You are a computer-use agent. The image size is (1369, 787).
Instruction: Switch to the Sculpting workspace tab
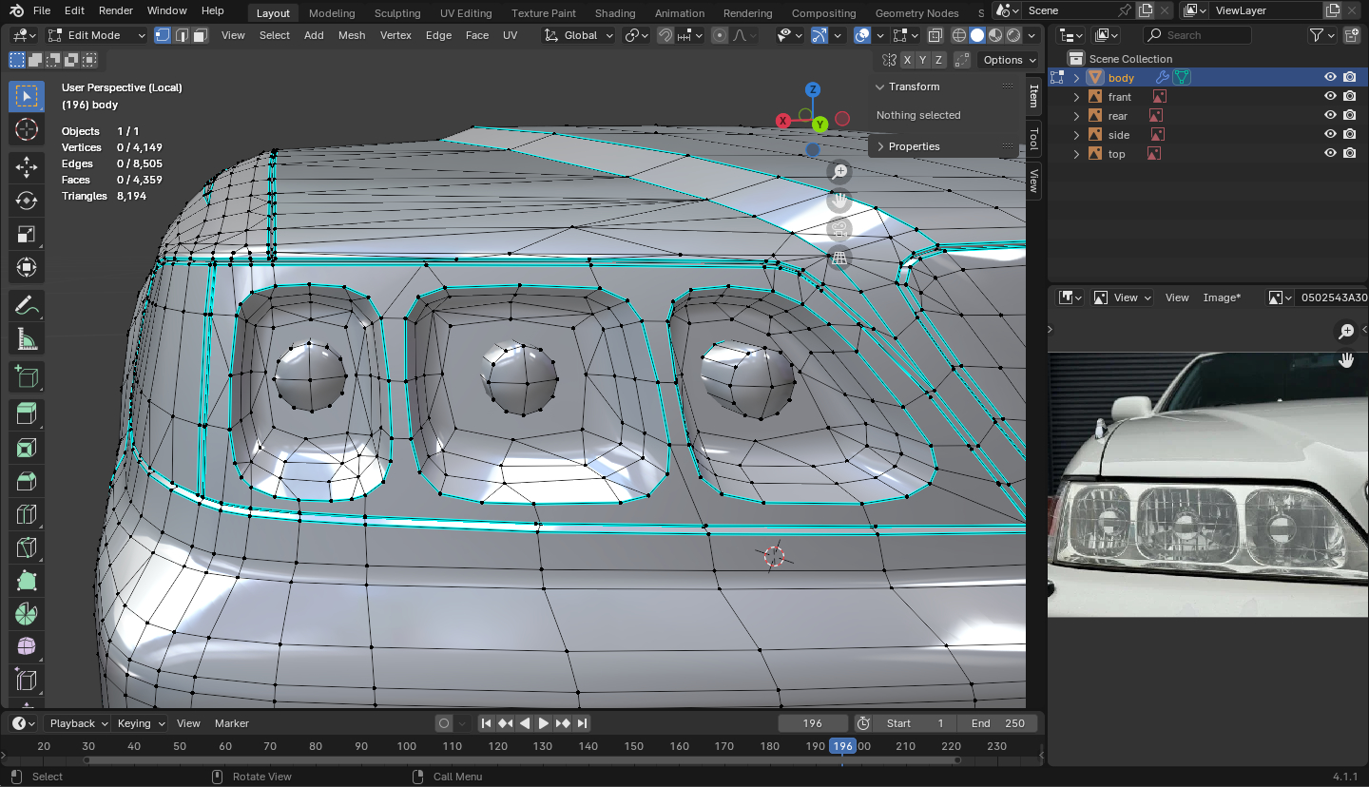pos(397,13)
